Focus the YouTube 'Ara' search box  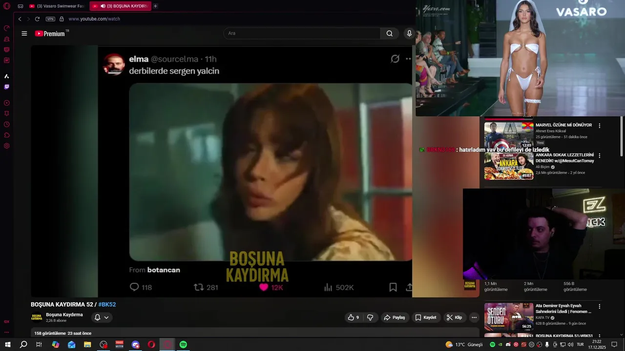tap(302, 33)
